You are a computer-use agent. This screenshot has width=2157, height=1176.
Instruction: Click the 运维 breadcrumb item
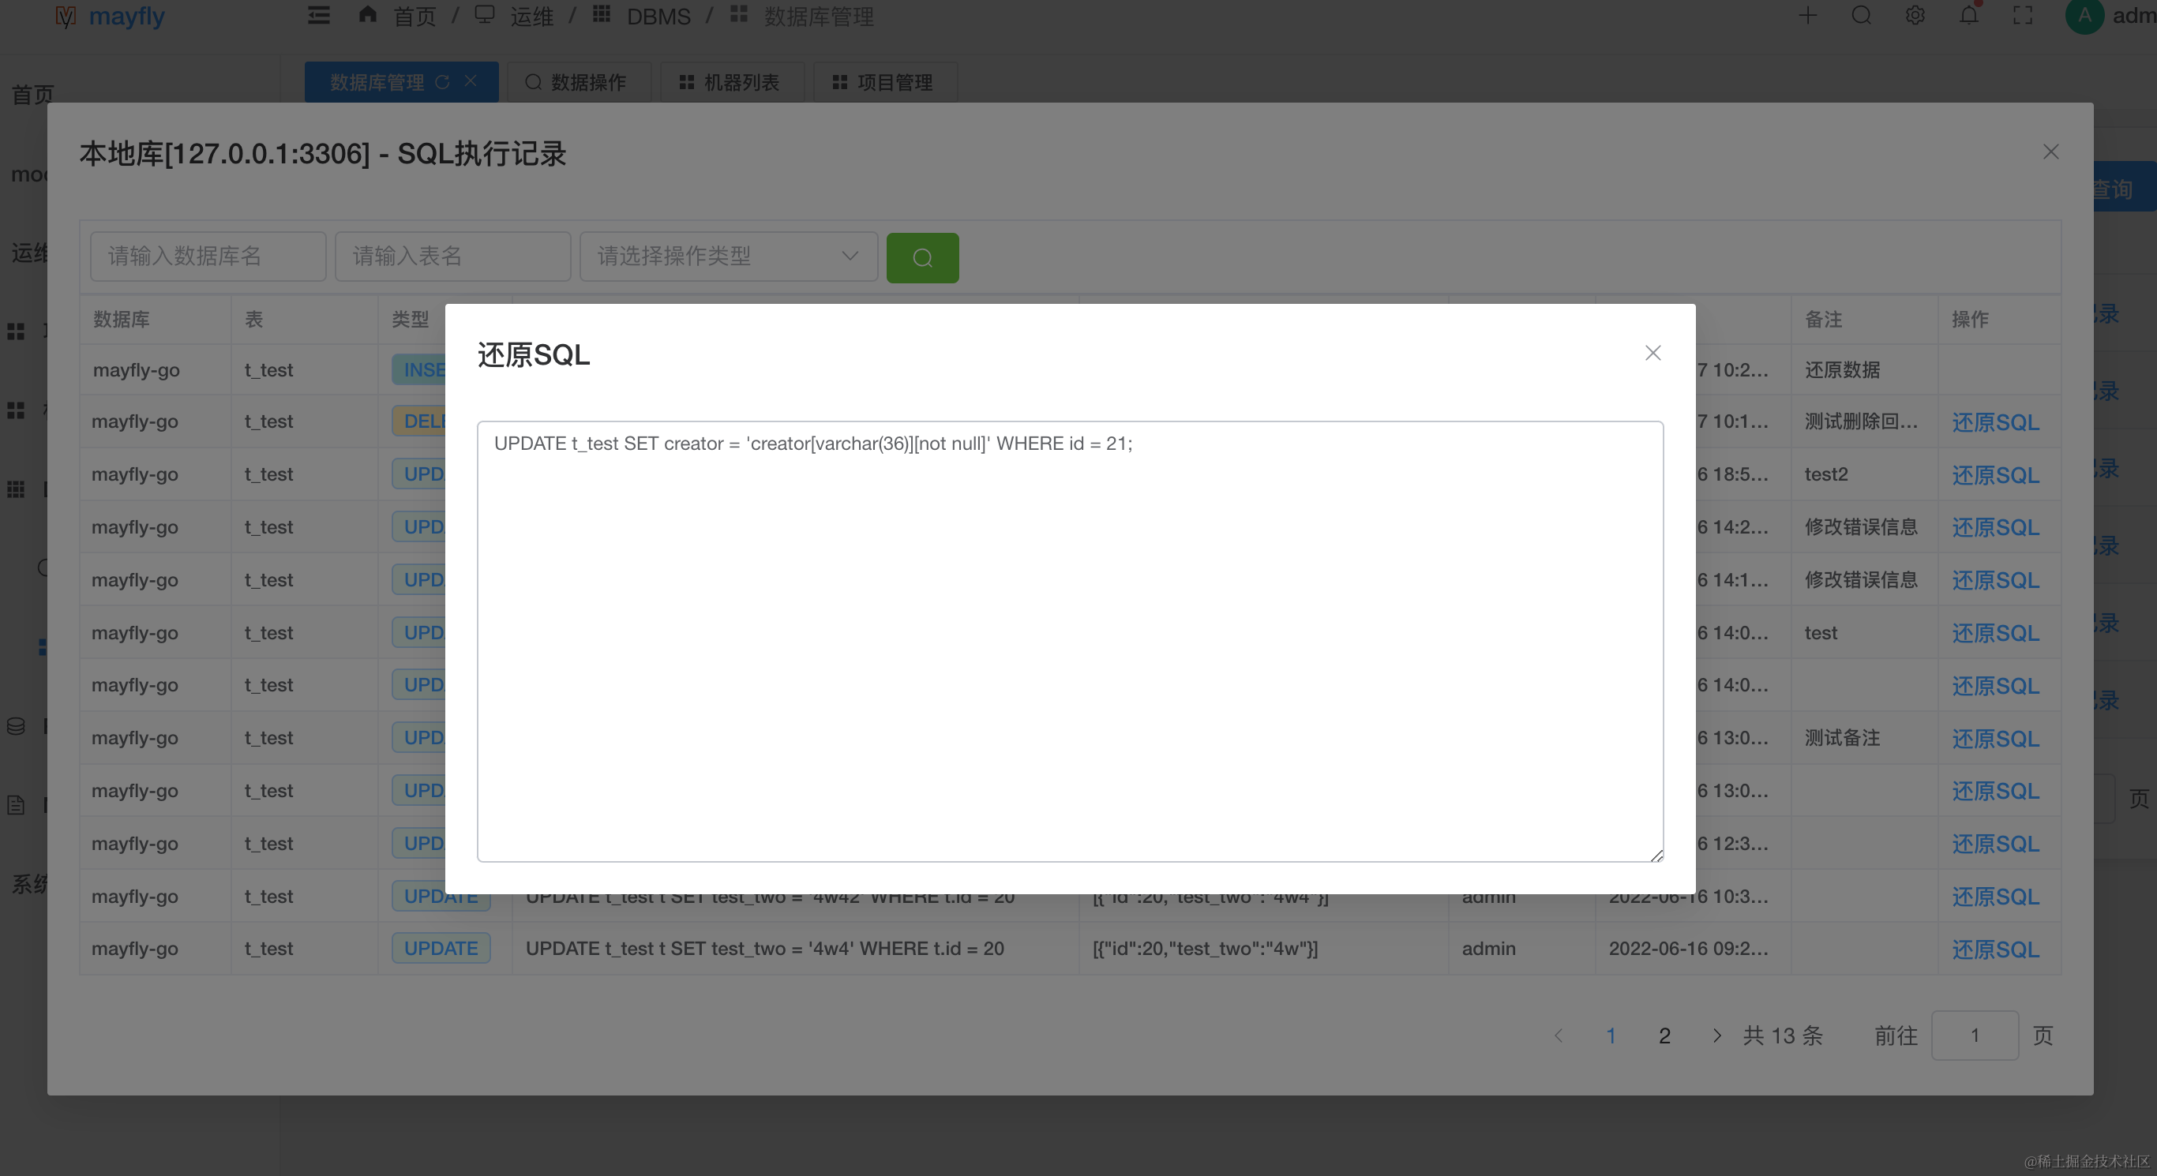coord(533,16)
